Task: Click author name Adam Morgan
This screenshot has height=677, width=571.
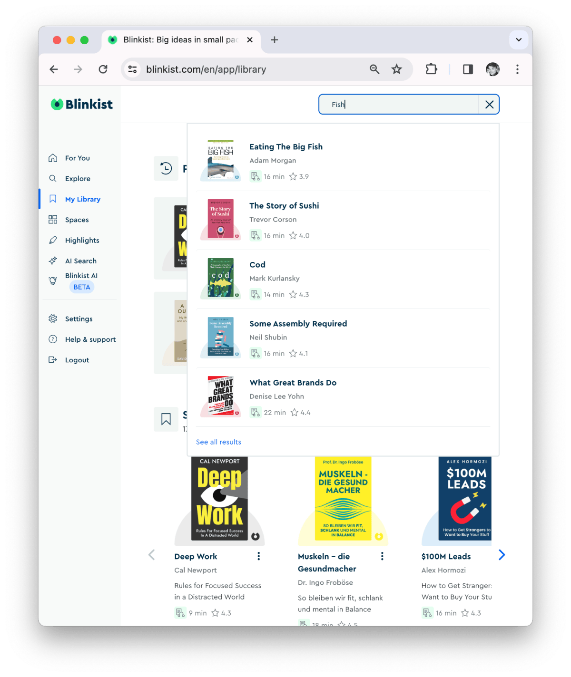Action: [273, 161]
